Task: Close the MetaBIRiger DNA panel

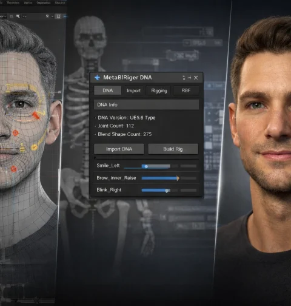Action: (196, 78)
